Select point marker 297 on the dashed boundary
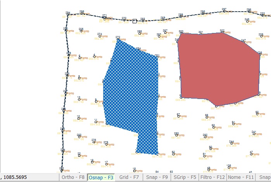 224,11
